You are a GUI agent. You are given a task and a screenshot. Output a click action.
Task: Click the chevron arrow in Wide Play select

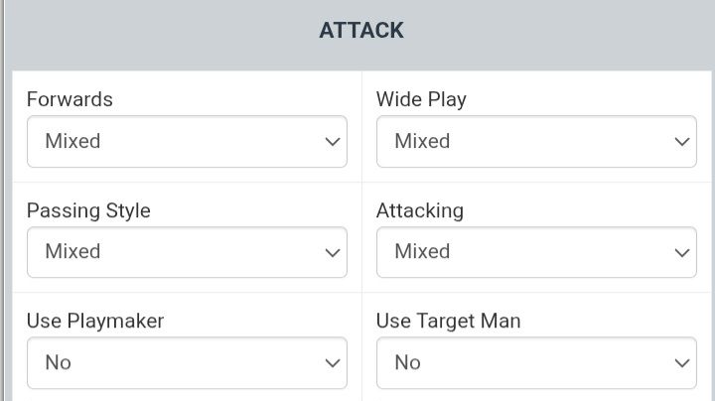pyautogui.click(x=682, y=142)
